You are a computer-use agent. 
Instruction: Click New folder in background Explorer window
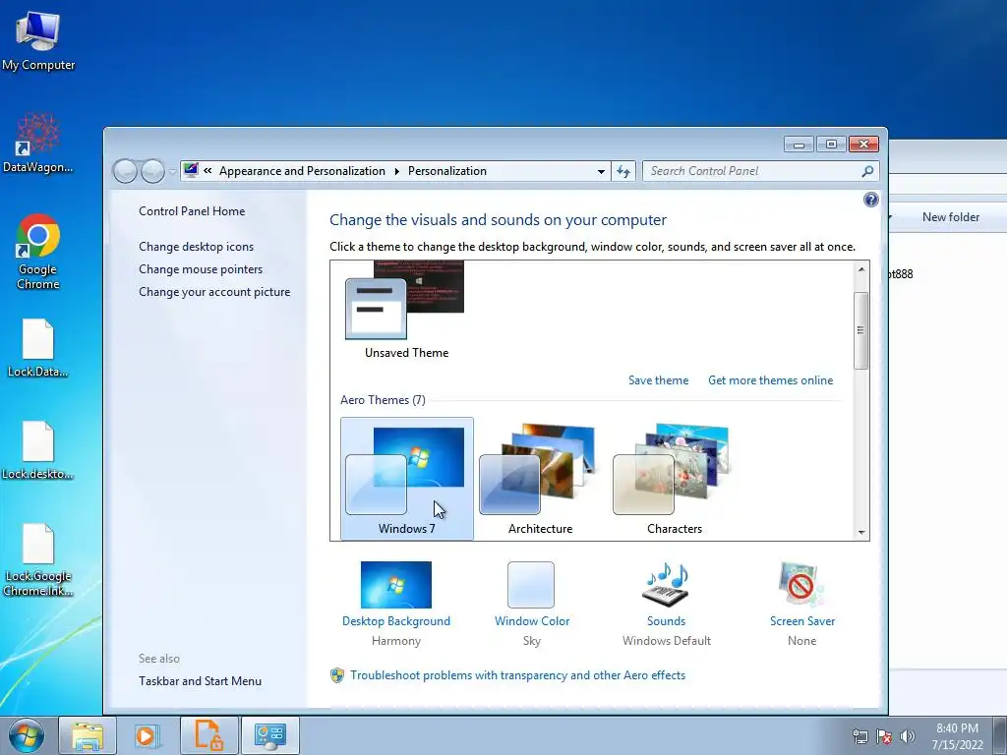point(951,217)
